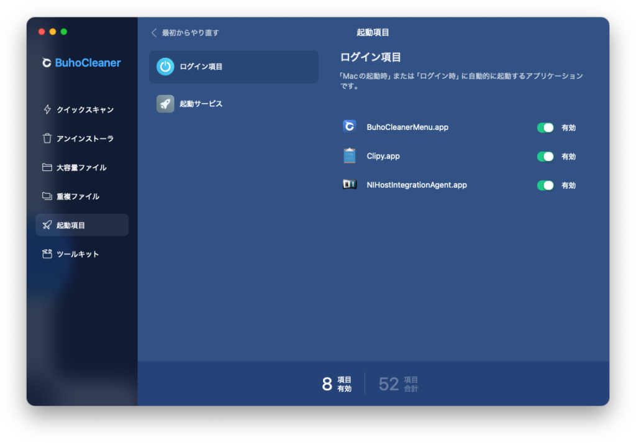Maximize the window with green button

[64, 32]
